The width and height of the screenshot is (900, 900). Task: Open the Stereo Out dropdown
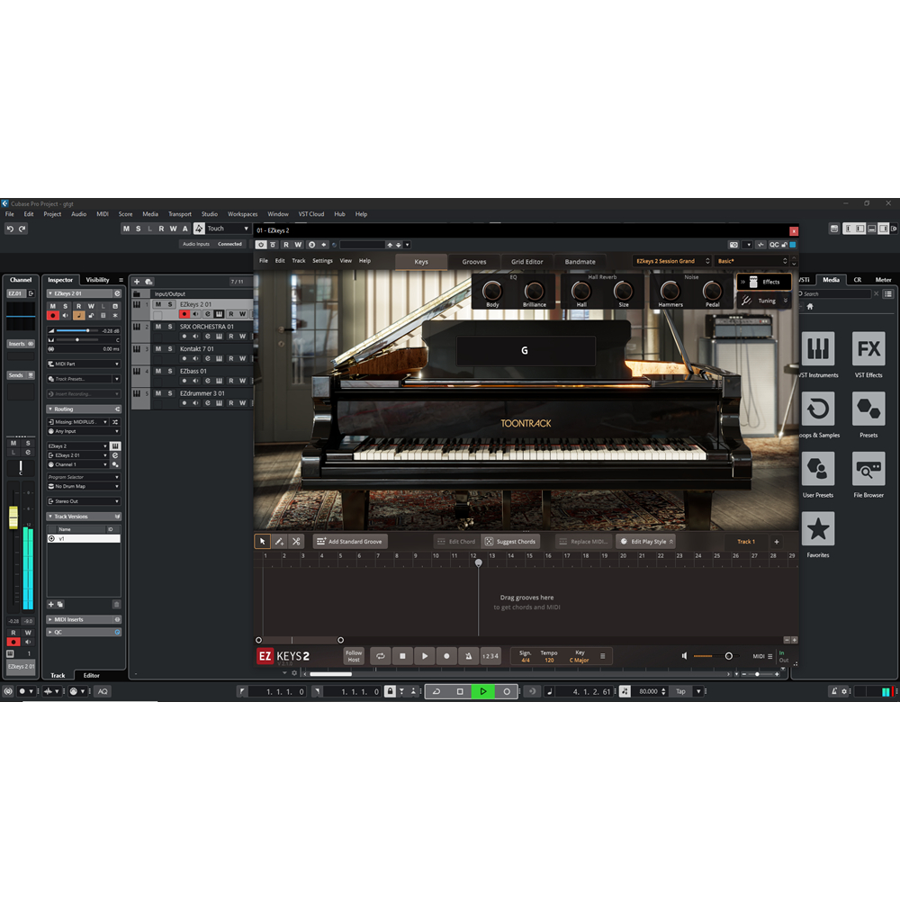point(84,501)
